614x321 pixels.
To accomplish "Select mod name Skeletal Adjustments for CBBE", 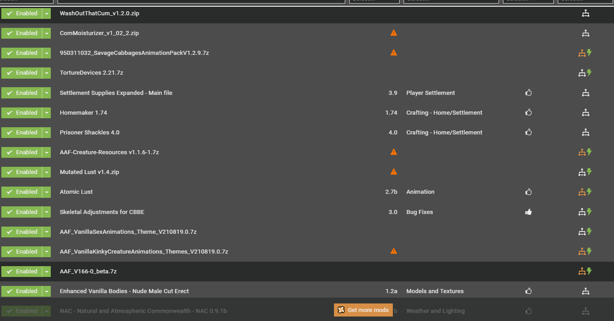I will tap(102, 212).
